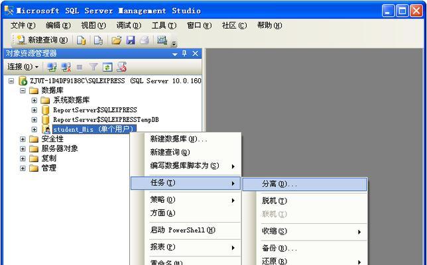Click the Filter funnel icon
427x265 pixels.
(x=93, y=67)
